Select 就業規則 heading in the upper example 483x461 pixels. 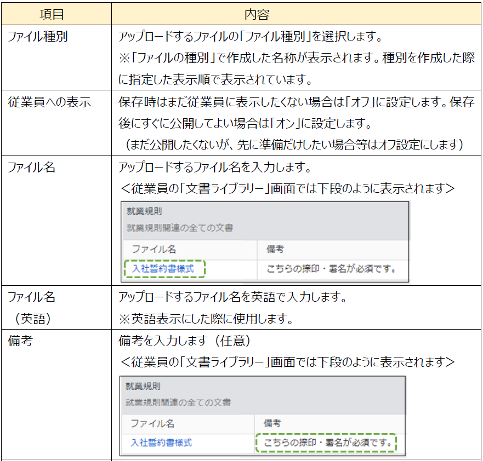[144, 211]
